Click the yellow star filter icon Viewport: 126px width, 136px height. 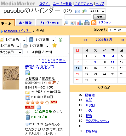[x=54, y=46]
